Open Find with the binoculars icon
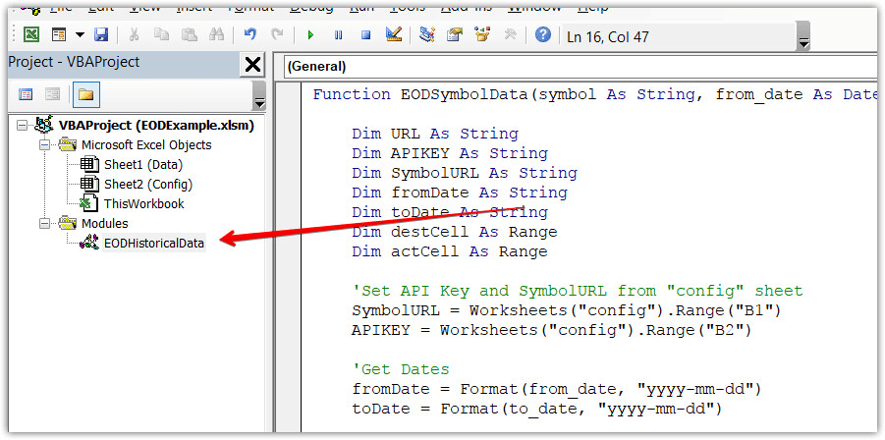 (216, 35)
